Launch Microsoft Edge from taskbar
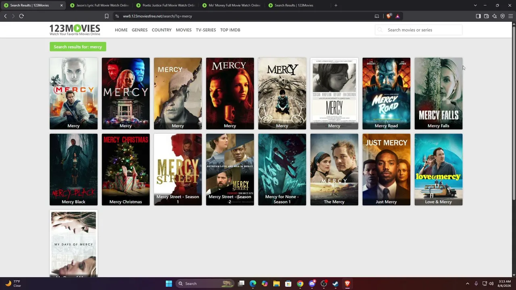This screenshot has width=516, height=290. [x=253, y=284]
